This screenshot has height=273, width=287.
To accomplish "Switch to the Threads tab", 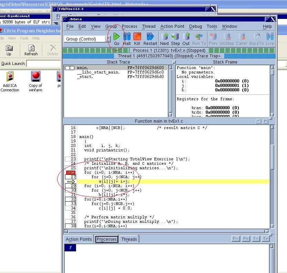I will 129,239.
